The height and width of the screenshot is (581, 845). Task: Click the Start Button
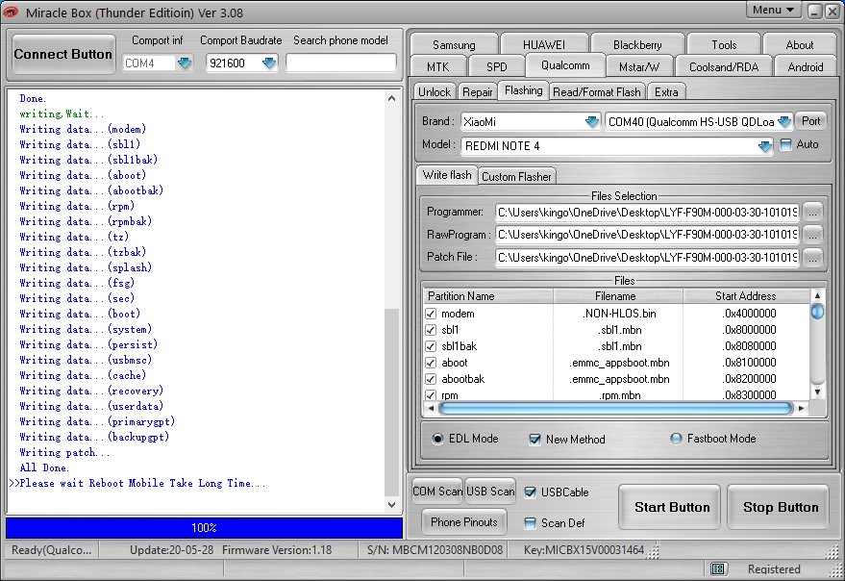click(x=671, y=507)
